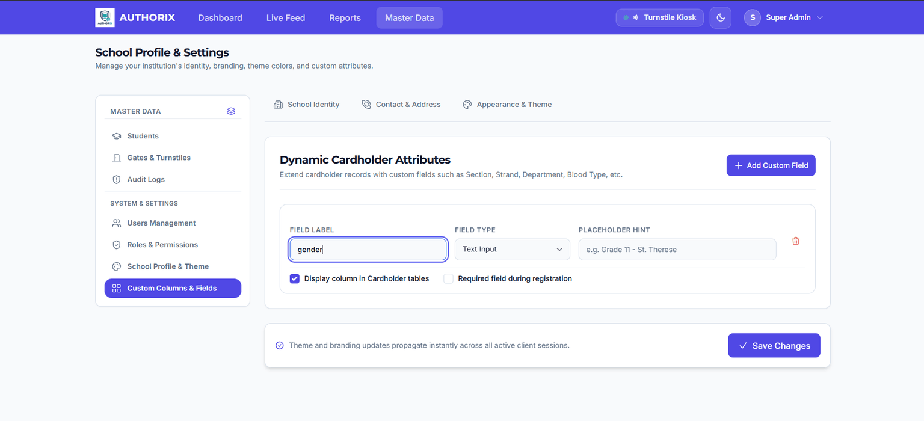This screenshot has height=421, width=924.
Task: Click the Authorix logo icon
Action: point(105,17)
